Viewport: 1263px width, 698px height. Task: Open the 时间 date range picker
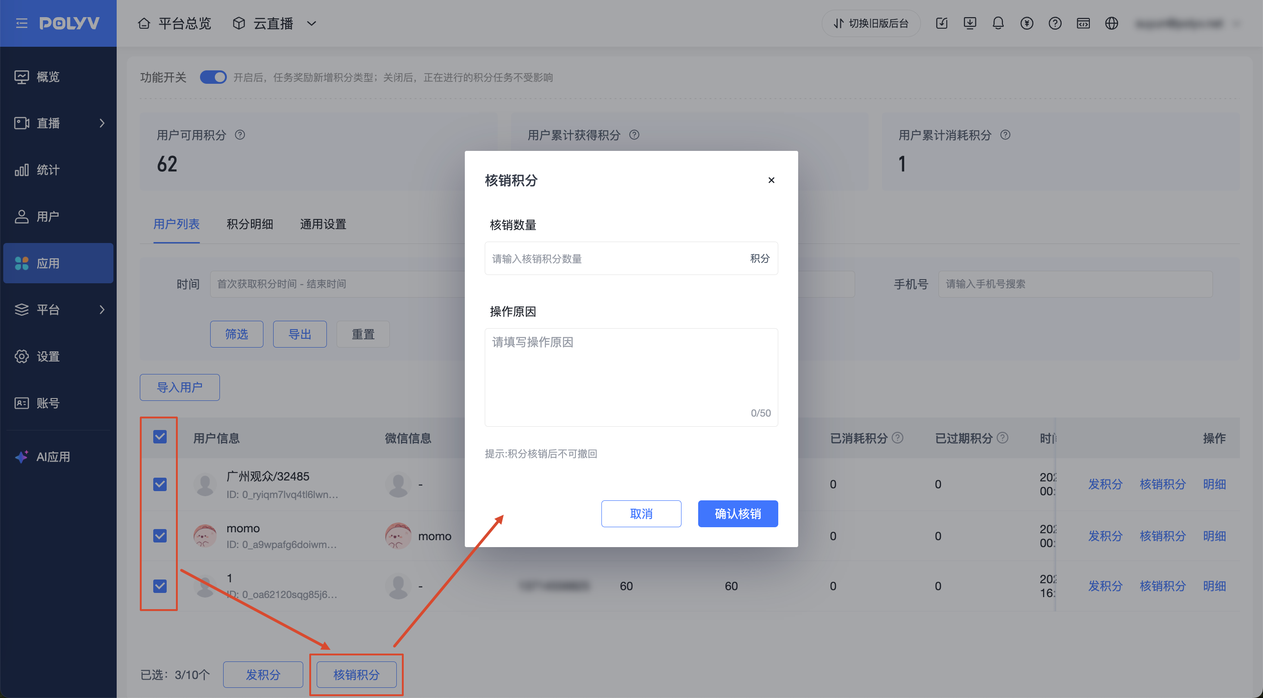click(338, 284)
